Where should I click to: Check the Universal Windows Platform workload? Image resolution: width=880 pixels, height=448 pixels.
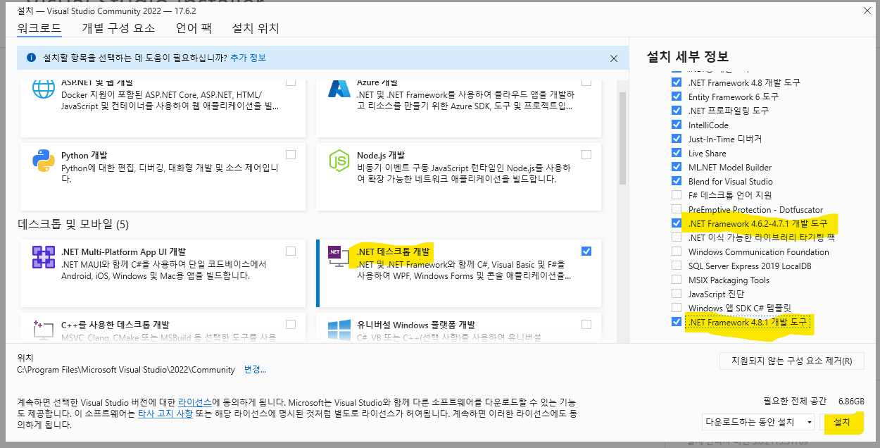coord(586,324)
